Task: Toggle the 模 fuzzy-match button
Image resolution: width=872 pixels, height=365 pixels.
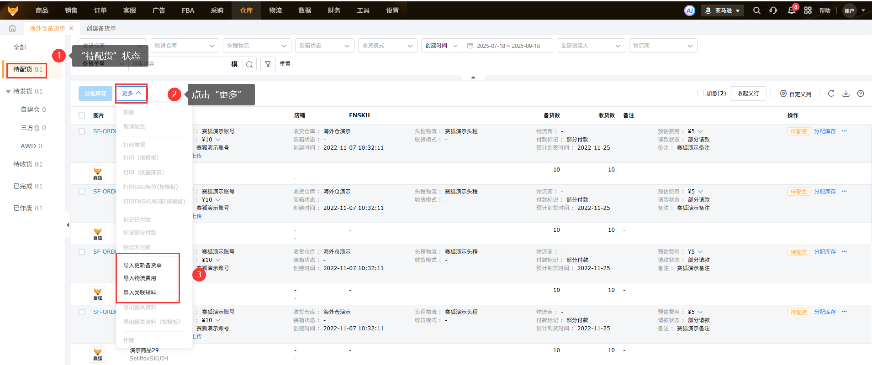Action: click(x=234, y=64)
